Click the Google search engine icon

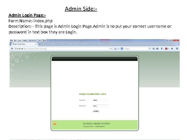coord(122,48)
